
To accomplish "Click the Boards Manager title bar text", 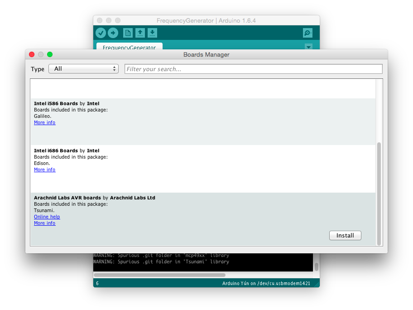I will tap(206, 54).
